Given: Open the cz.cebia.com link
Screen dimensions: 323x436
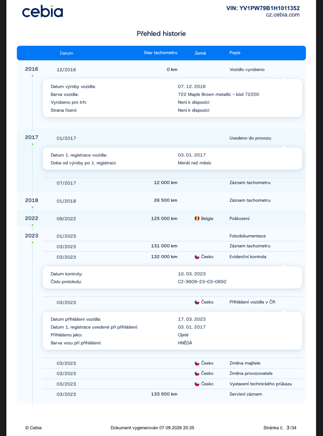Looking at the screenshot, I should [x=283, y=15].
